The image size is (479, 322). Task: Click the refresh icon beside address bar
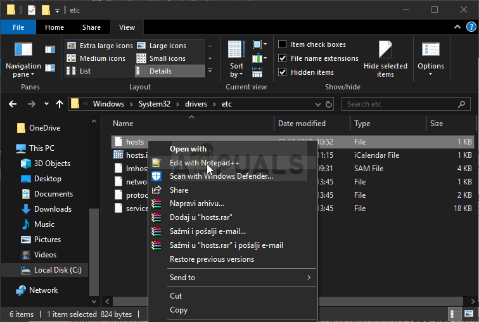[328, 104]
